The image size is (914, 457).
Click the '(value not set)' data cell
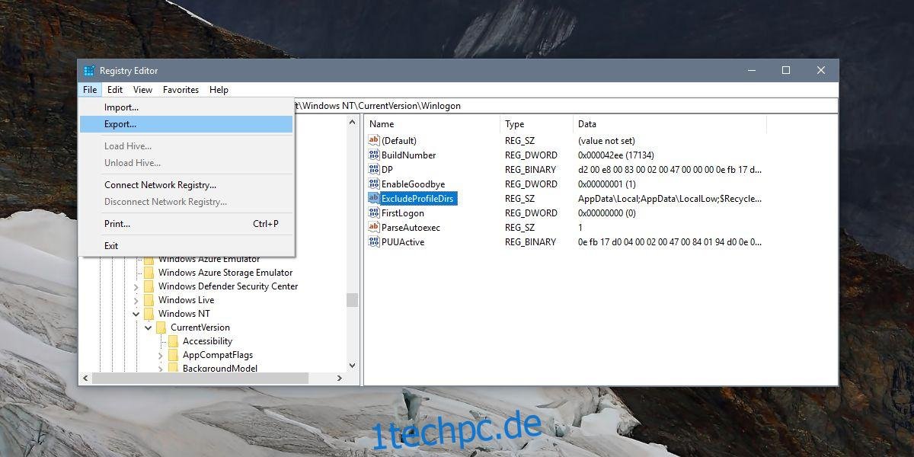click(x=606, y=140)
